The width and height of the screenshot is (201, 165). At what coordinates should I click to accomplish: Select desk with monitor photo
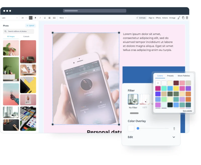[11, 112]
